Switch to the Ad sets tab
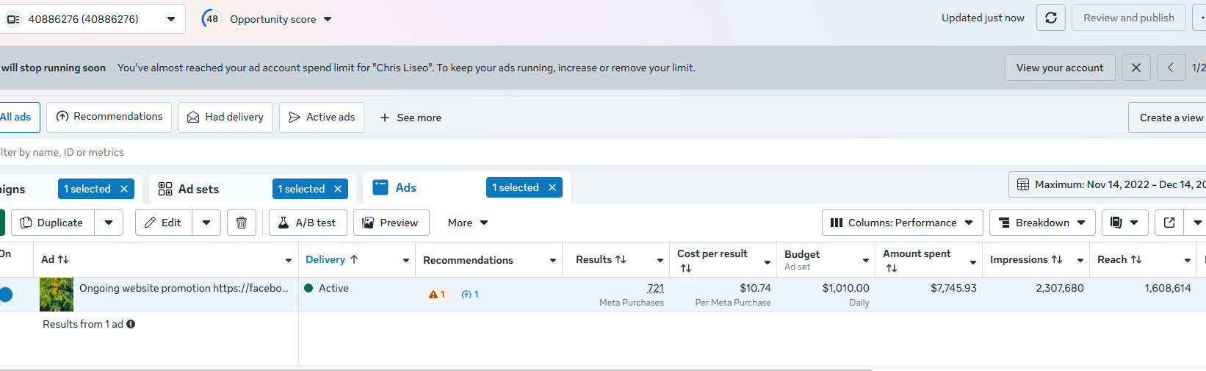 click(198, 189)
